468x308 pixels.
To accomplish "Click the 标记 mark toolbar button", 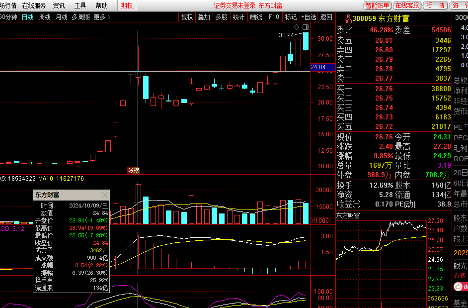I will click(x=291, y=17).
